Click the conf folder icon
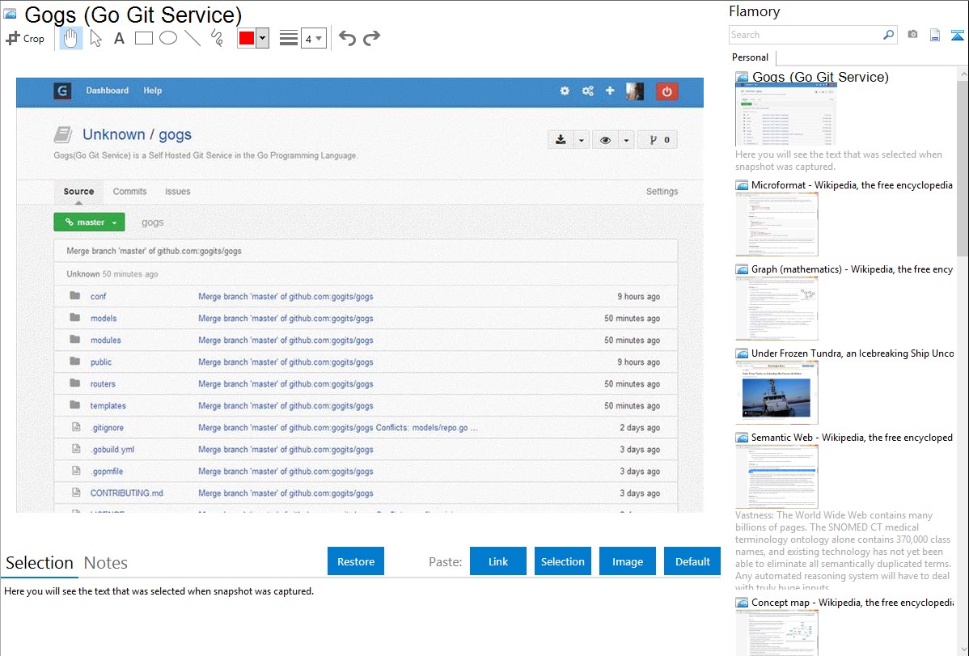Screen dimensions: 969x656 [x=74, y=295]
